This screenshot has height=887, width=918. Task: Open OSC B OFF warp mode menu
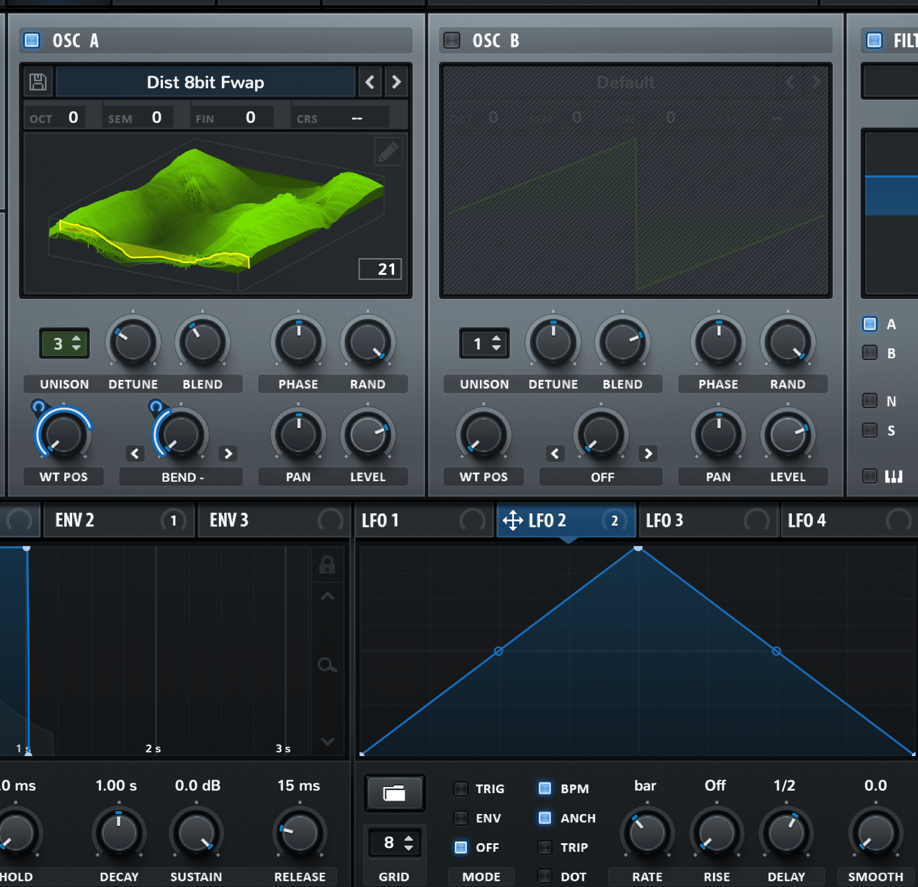602,477
